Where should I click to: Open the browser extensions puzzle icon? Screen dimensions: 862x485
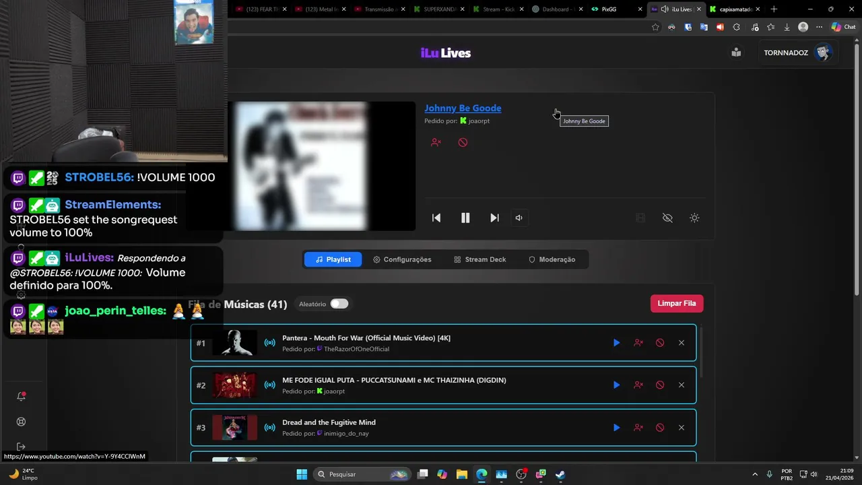(x=736, y=27)
